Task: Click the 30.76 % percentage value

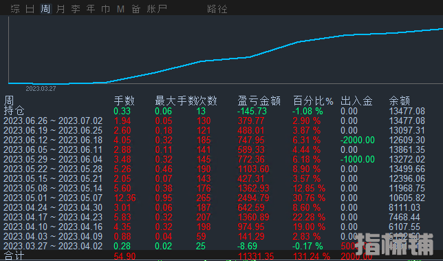Action: [x=309, y=198]
